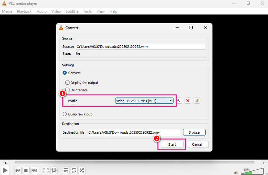
Task: Open the View menu
Action: (x=100, y=11)
